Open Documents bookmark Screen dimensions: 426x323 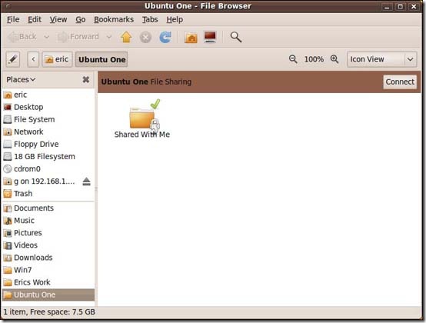pos(48,208)
